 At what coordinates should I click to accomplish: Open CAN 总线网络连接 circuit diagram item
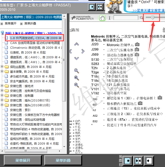click(35, 43)
